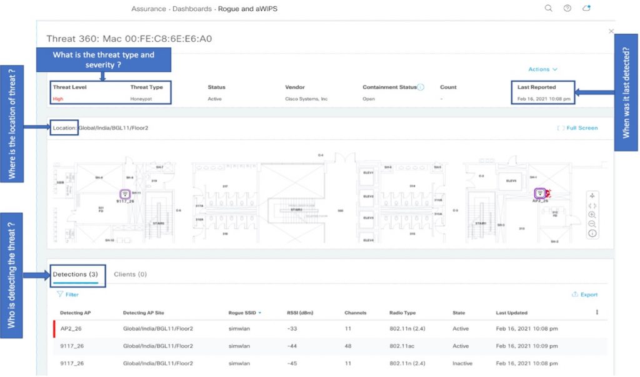Click the search magnifier icon

coord(548,8)
